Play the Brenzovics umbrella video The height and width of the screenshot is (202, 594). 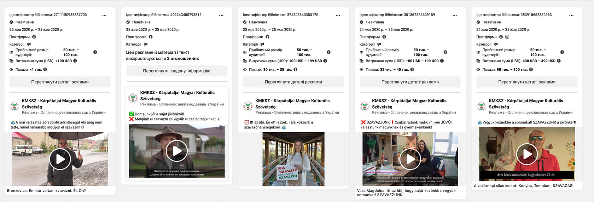point(60,159)
